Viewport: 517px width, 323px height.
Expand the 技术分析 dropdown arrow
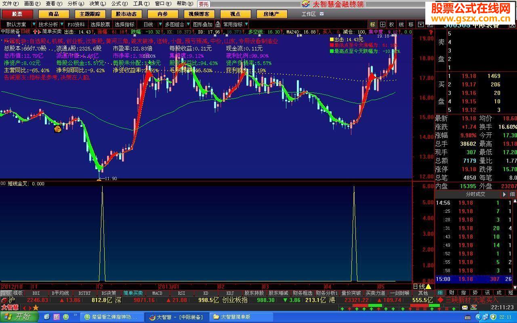tap(61, 24)
